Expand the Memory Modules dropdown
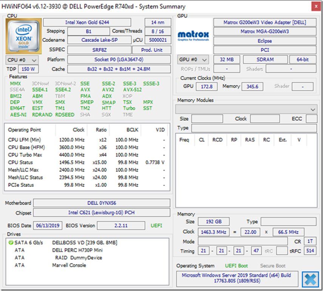This screenshot has height=291, width=323. click(x=246, y=109)
